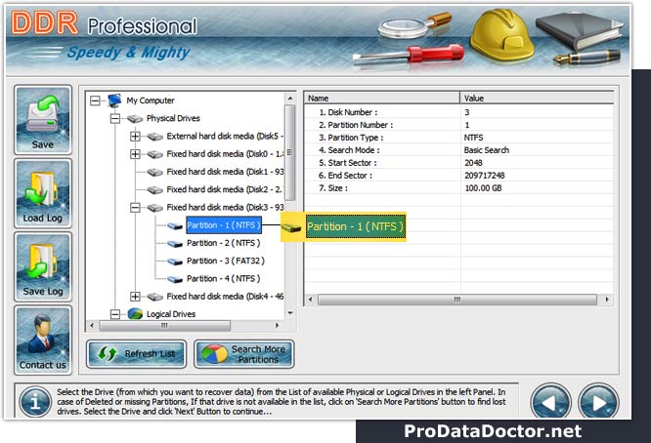The height and width of the screenshot is (443, 651).
Task: Collapse the Physical Drives node
Action: click(115, 118)
